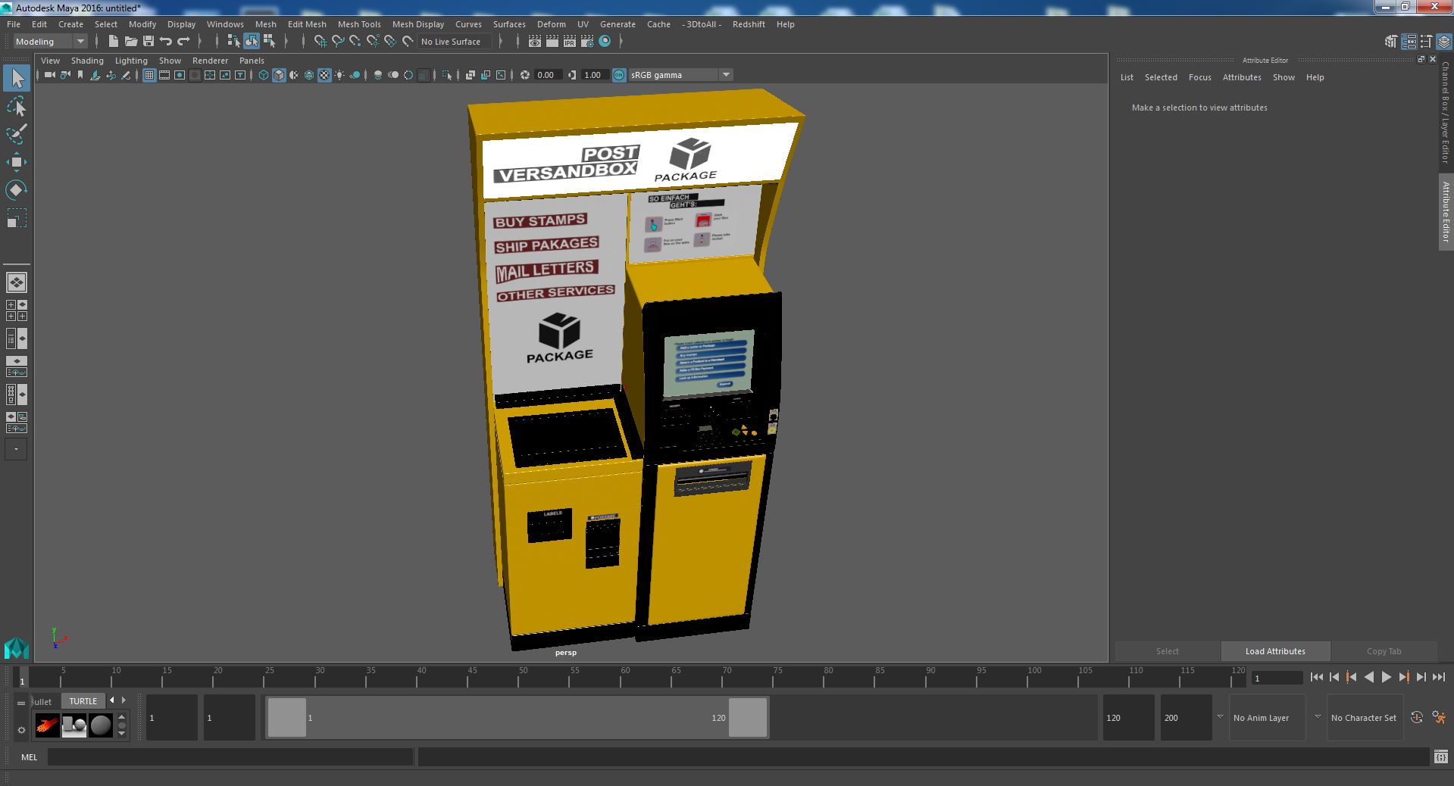Activate the Scale tool
The width and height of the screenshot is (1454, 786).
(x=16, y=218)
